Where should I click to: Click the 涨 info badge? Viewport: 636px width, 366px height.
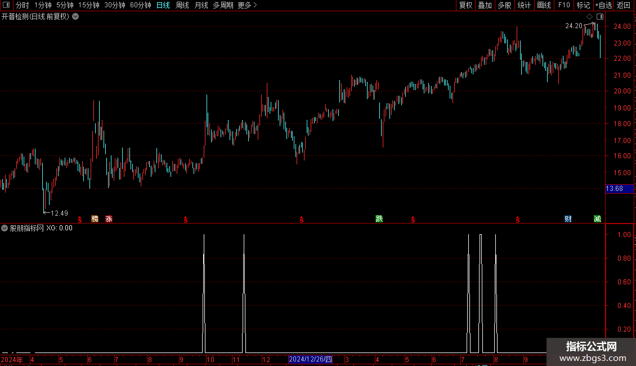click(109, 219)
